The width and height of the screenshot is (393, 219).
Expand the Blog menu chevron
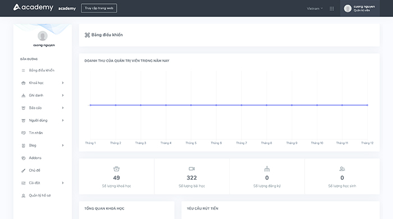coord(63,145)
